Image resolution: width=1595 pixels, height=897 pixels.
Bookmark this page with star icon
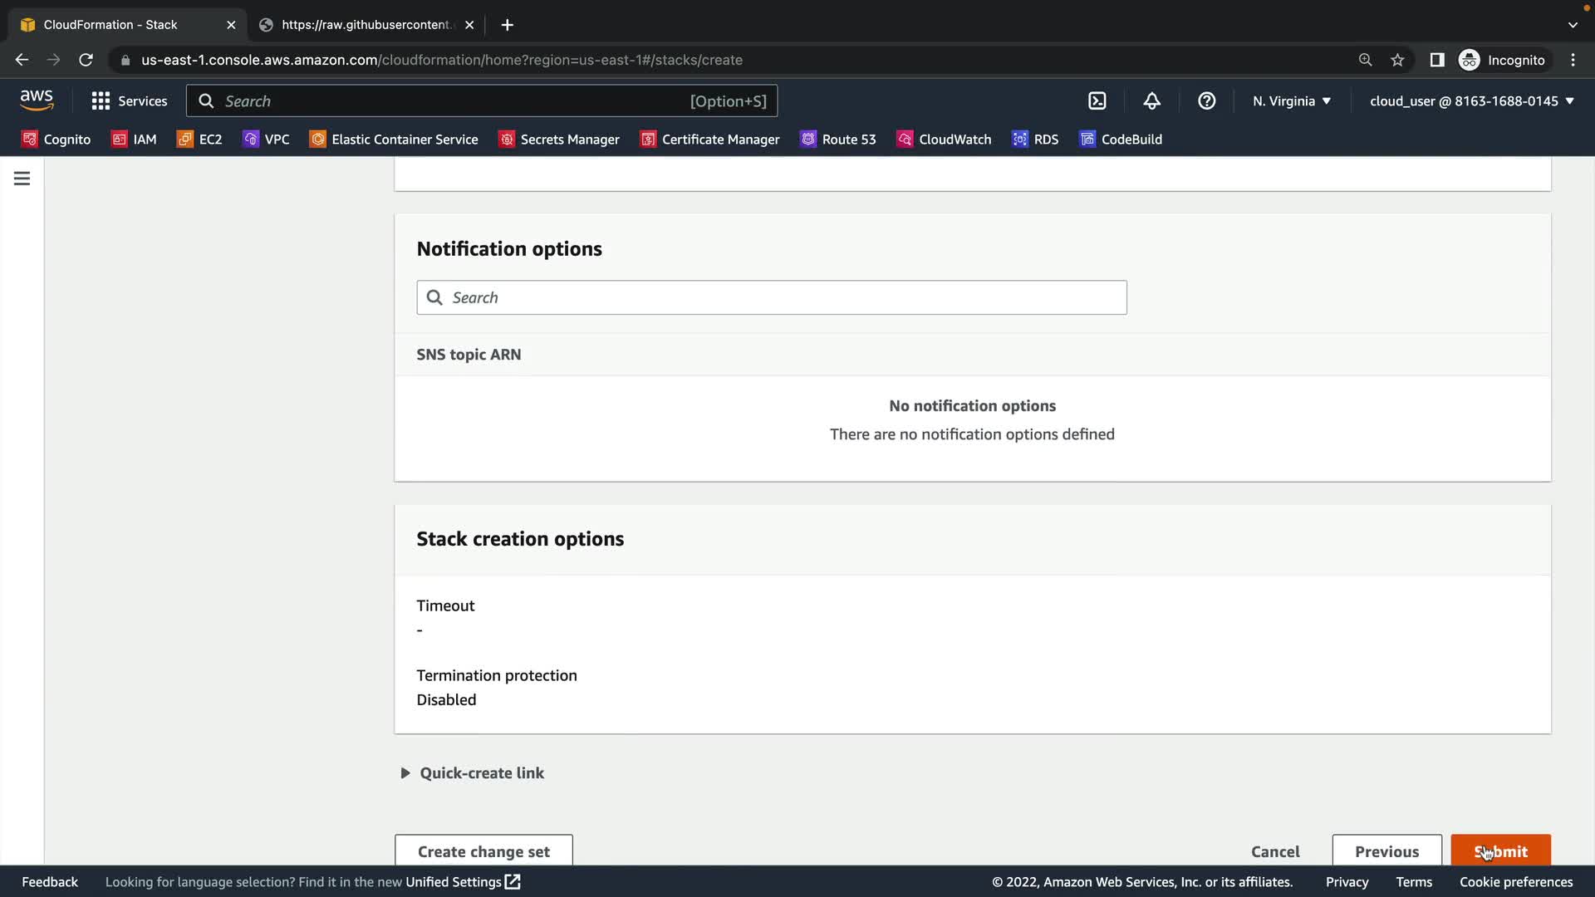tap(1397, 60)
